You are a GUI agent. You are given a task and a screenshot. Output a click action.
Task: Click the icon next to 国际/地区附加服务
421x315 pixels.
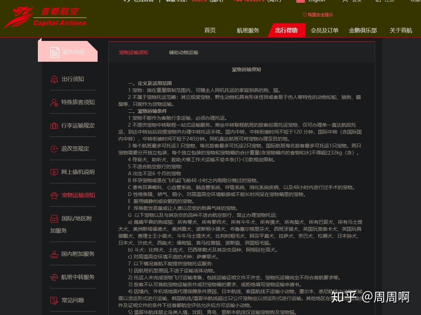pyautogui.click(x=54, y=219)
